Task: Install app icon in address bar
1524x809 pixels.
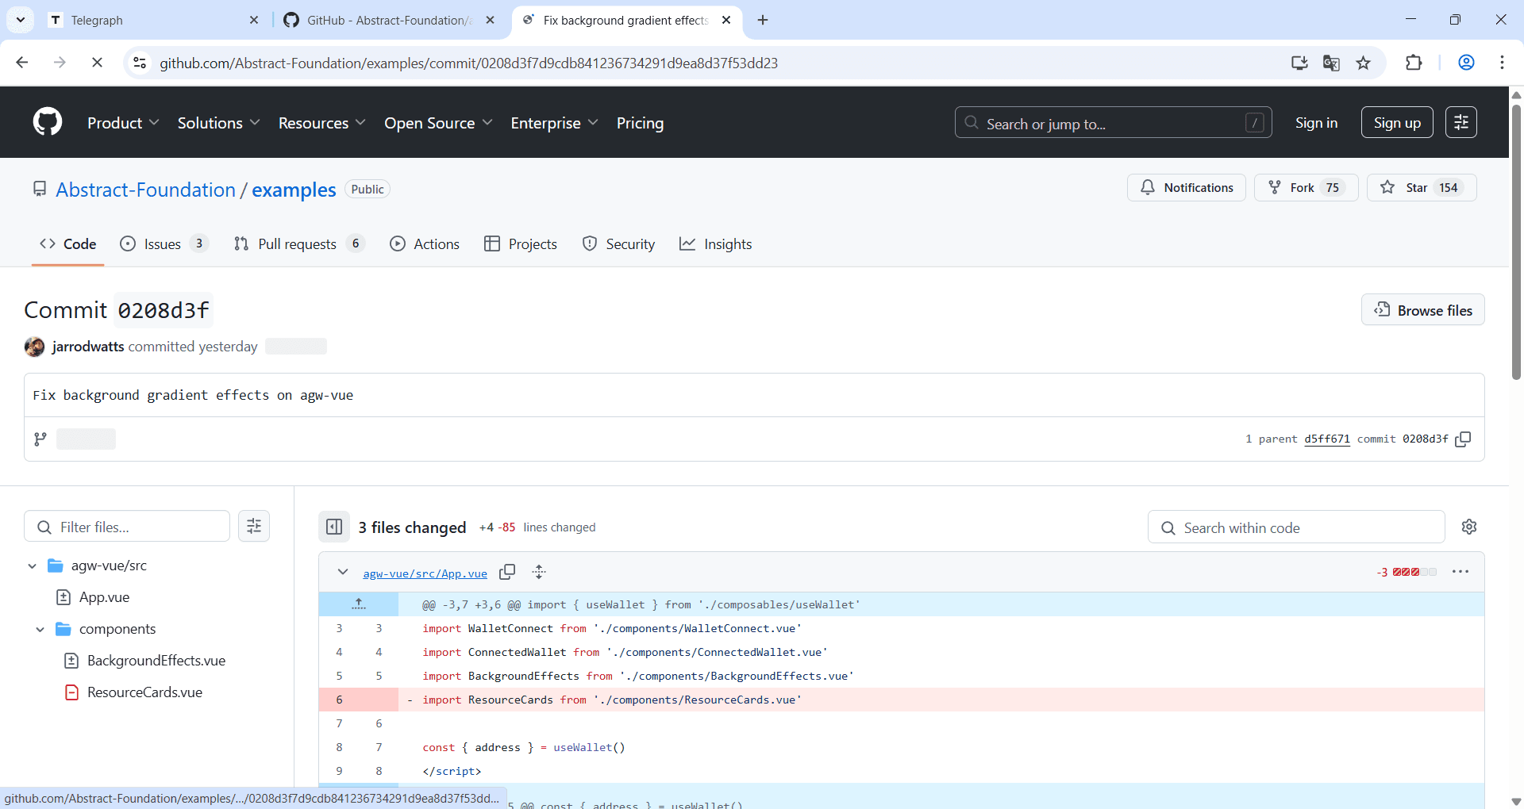Action: coord(1299,63)
